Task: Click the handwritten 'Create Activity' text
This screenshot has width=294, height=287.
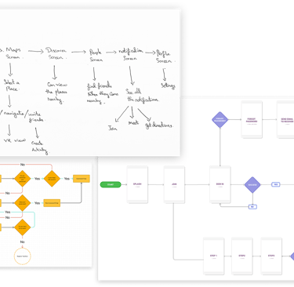Action: [39, 147]
